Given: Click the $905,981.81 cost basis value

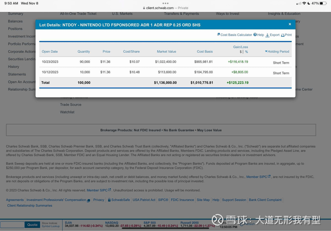Looking at the screenshot, I should 204,62.
